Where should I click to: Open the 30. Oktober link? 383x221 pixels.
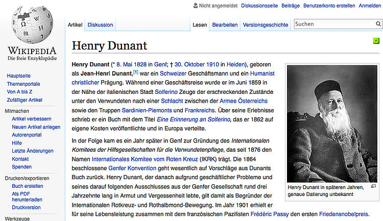pos(190,64)
